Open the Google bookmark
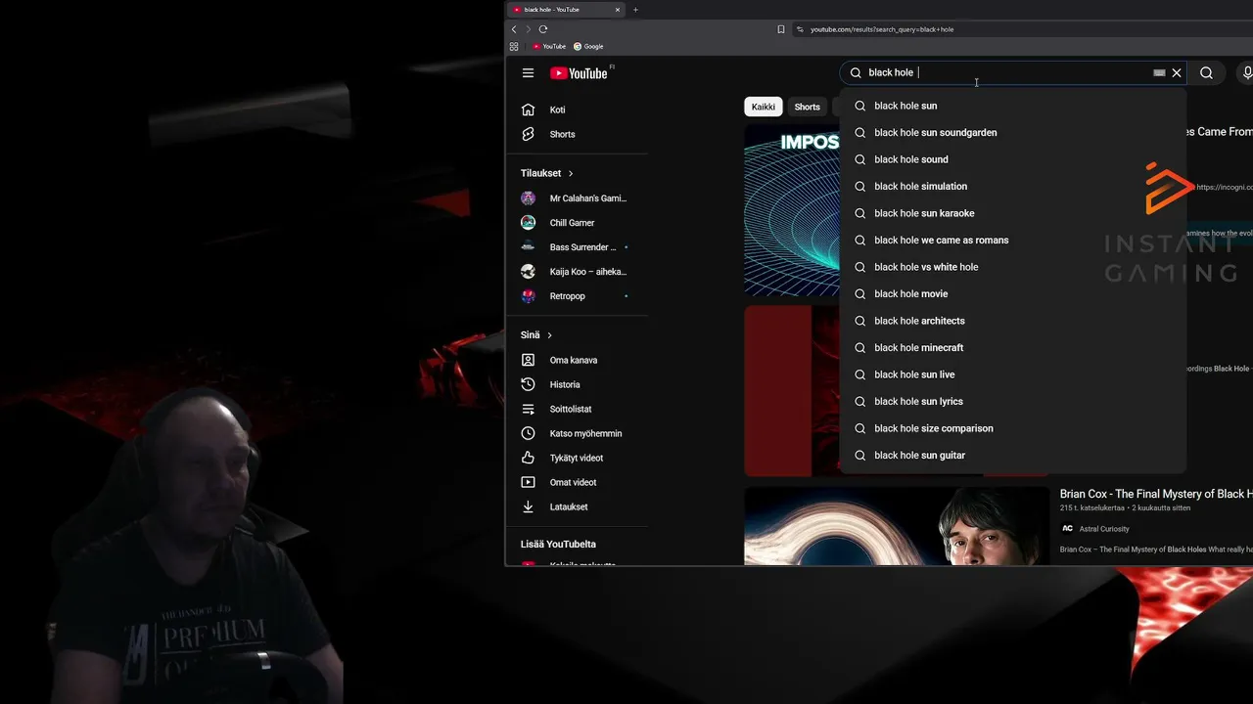The height and width of the screenshot is (704, 1253). pyautogui.click(x=588, y=46)
